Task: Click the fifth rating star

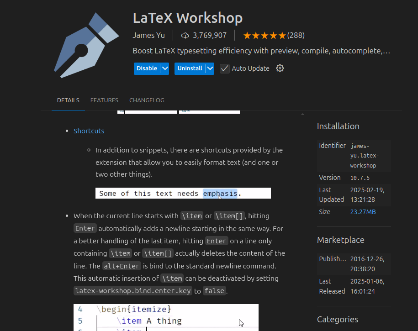Action: [x=283, y=35]
